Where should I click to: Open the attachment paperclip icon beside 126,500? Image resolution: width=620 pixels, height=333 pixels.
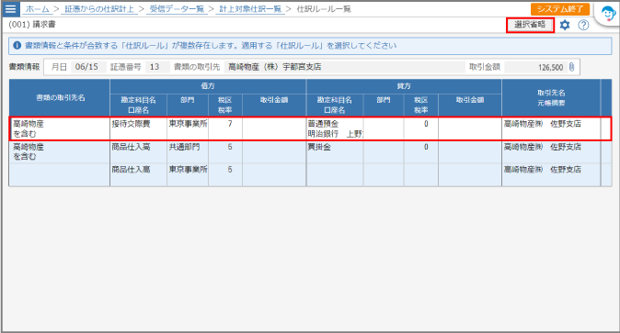(572, 67)
